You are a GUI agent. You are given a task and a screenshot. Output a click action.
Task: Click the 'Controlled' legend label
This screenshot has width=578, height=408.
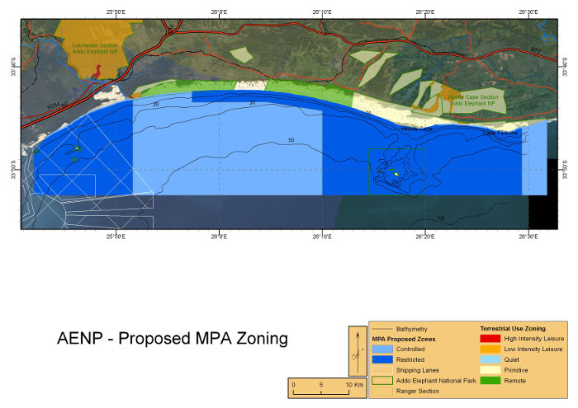click(x=410, y=349)
